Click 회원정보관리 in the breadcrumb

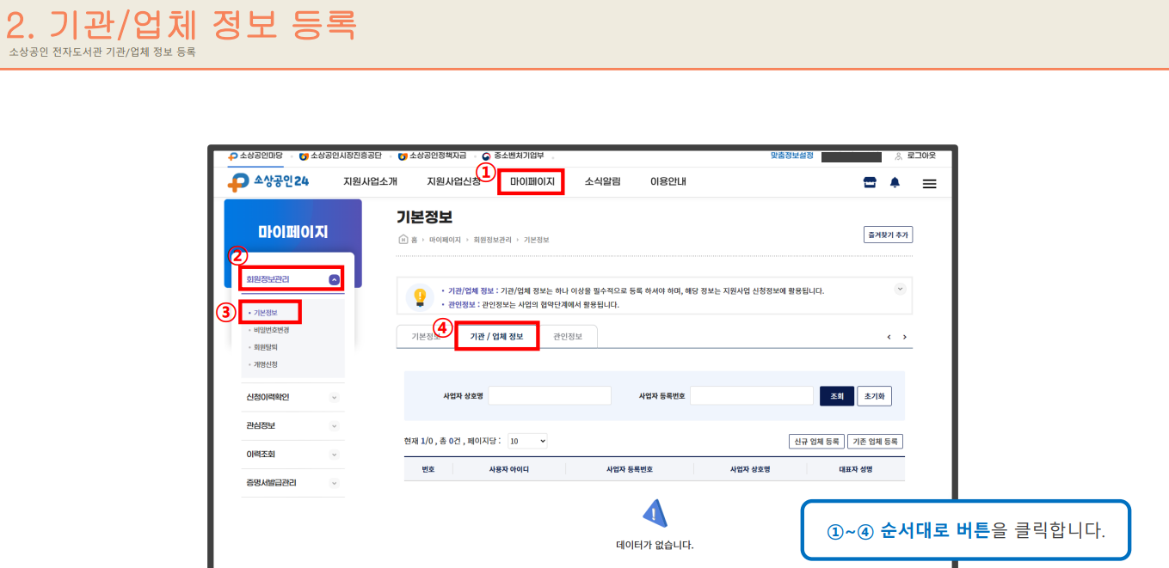pyautogui.click(x=492, y=240)
